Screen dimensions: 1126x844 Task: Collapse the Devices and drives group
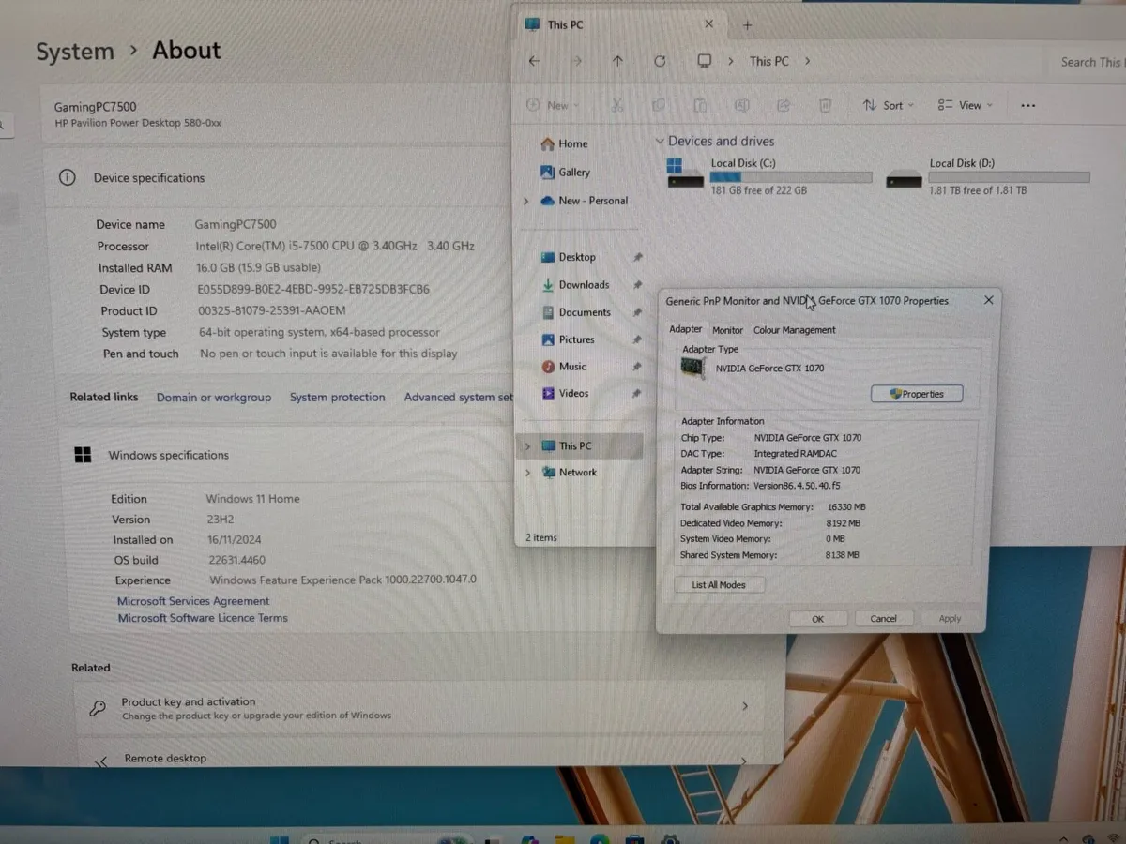click(660, 142)
